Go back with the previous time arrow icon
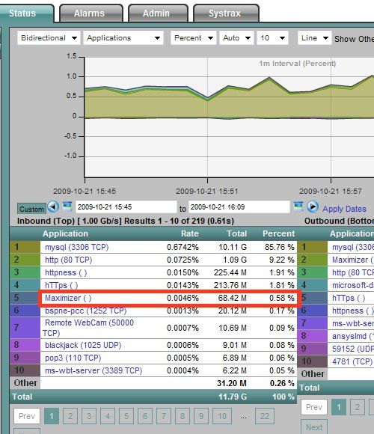Image resolution: width=374 pixels, height=434 pixels. pos(53,207)
